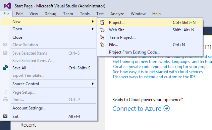Click the Connect to Azure arrow icon
The image size is (212, 130).
click(167, 108)
